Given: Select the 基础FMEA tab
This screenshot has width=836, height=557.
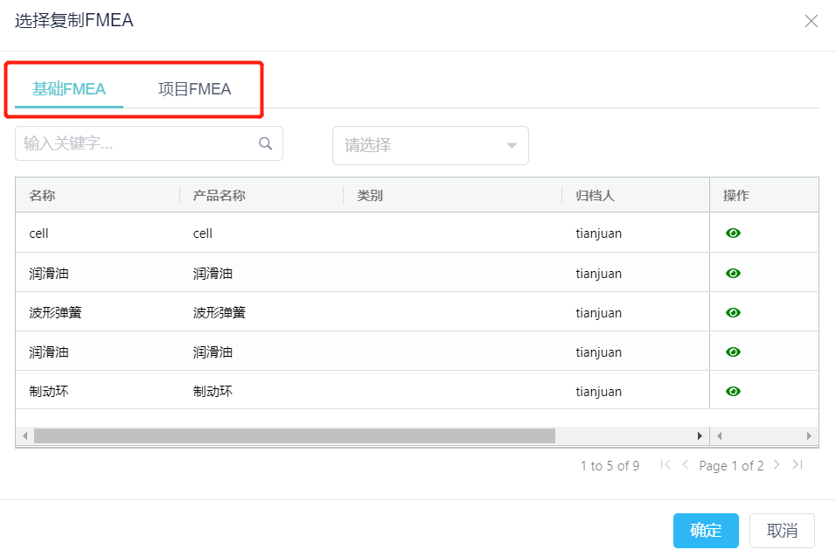Looking at the screenshot, I should [x=69, y=89].
